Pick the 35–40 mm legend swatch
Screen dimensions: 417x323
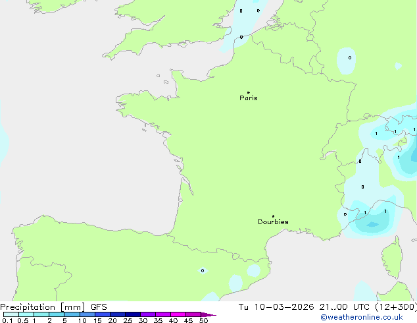pos(162,314)
